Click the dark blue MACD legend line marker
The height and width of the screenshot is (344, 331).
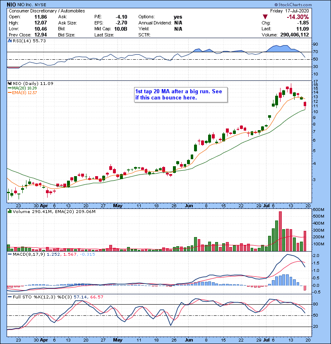coord(10,254)
